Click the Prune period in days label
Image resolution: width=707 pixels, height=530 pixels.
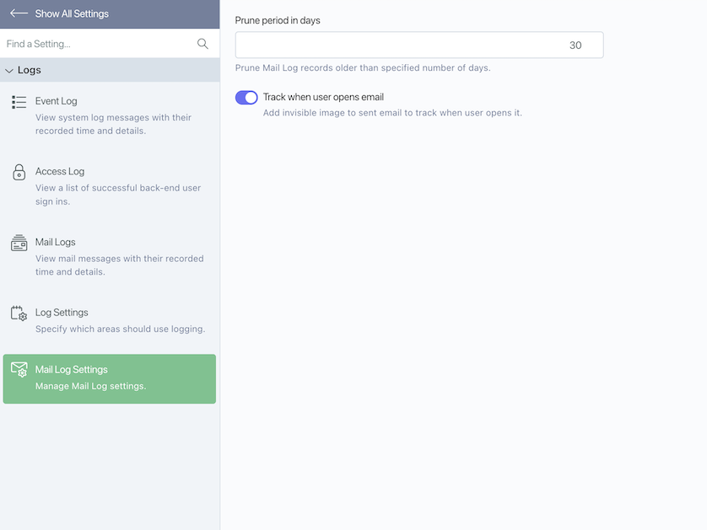click(x=278, y=20)
